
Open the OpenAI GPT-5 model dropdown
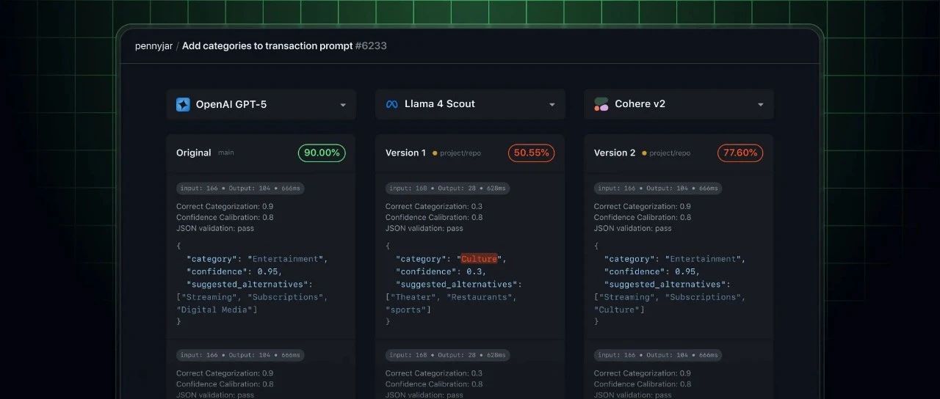pos(261,105)
